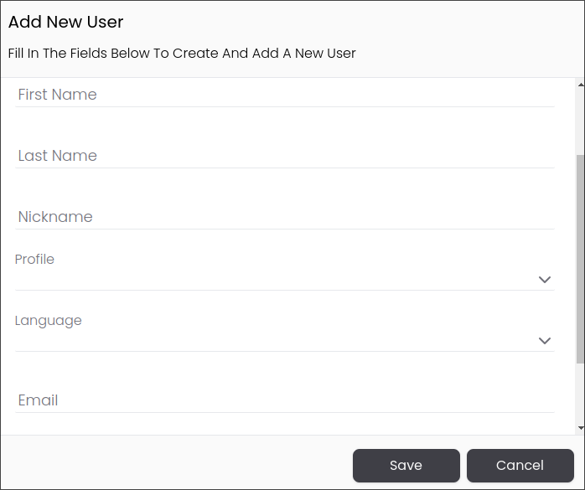The height and width of the screenshot is (490, 585).
Task: Focus the Last Name field
Action: [285, 156]
